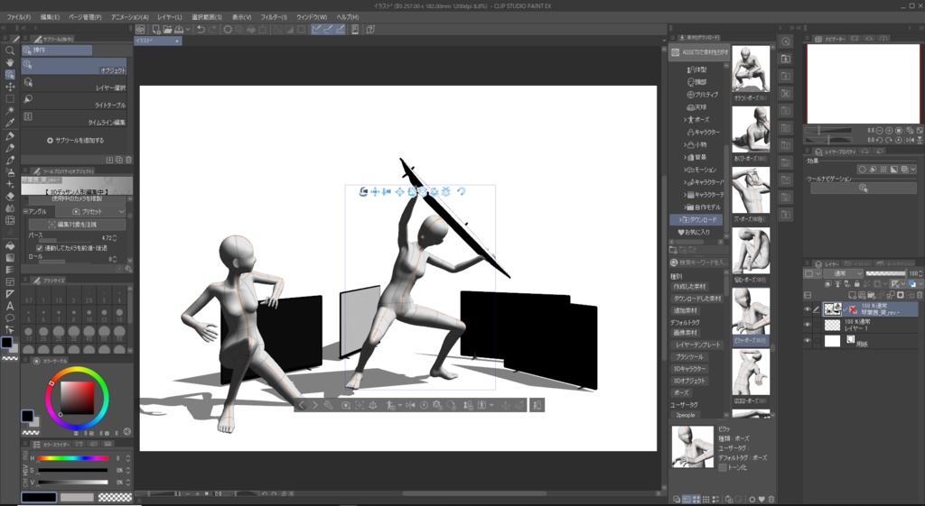
Task: Hide レイヤー 1 with eye icon
Action: (808, 325)
